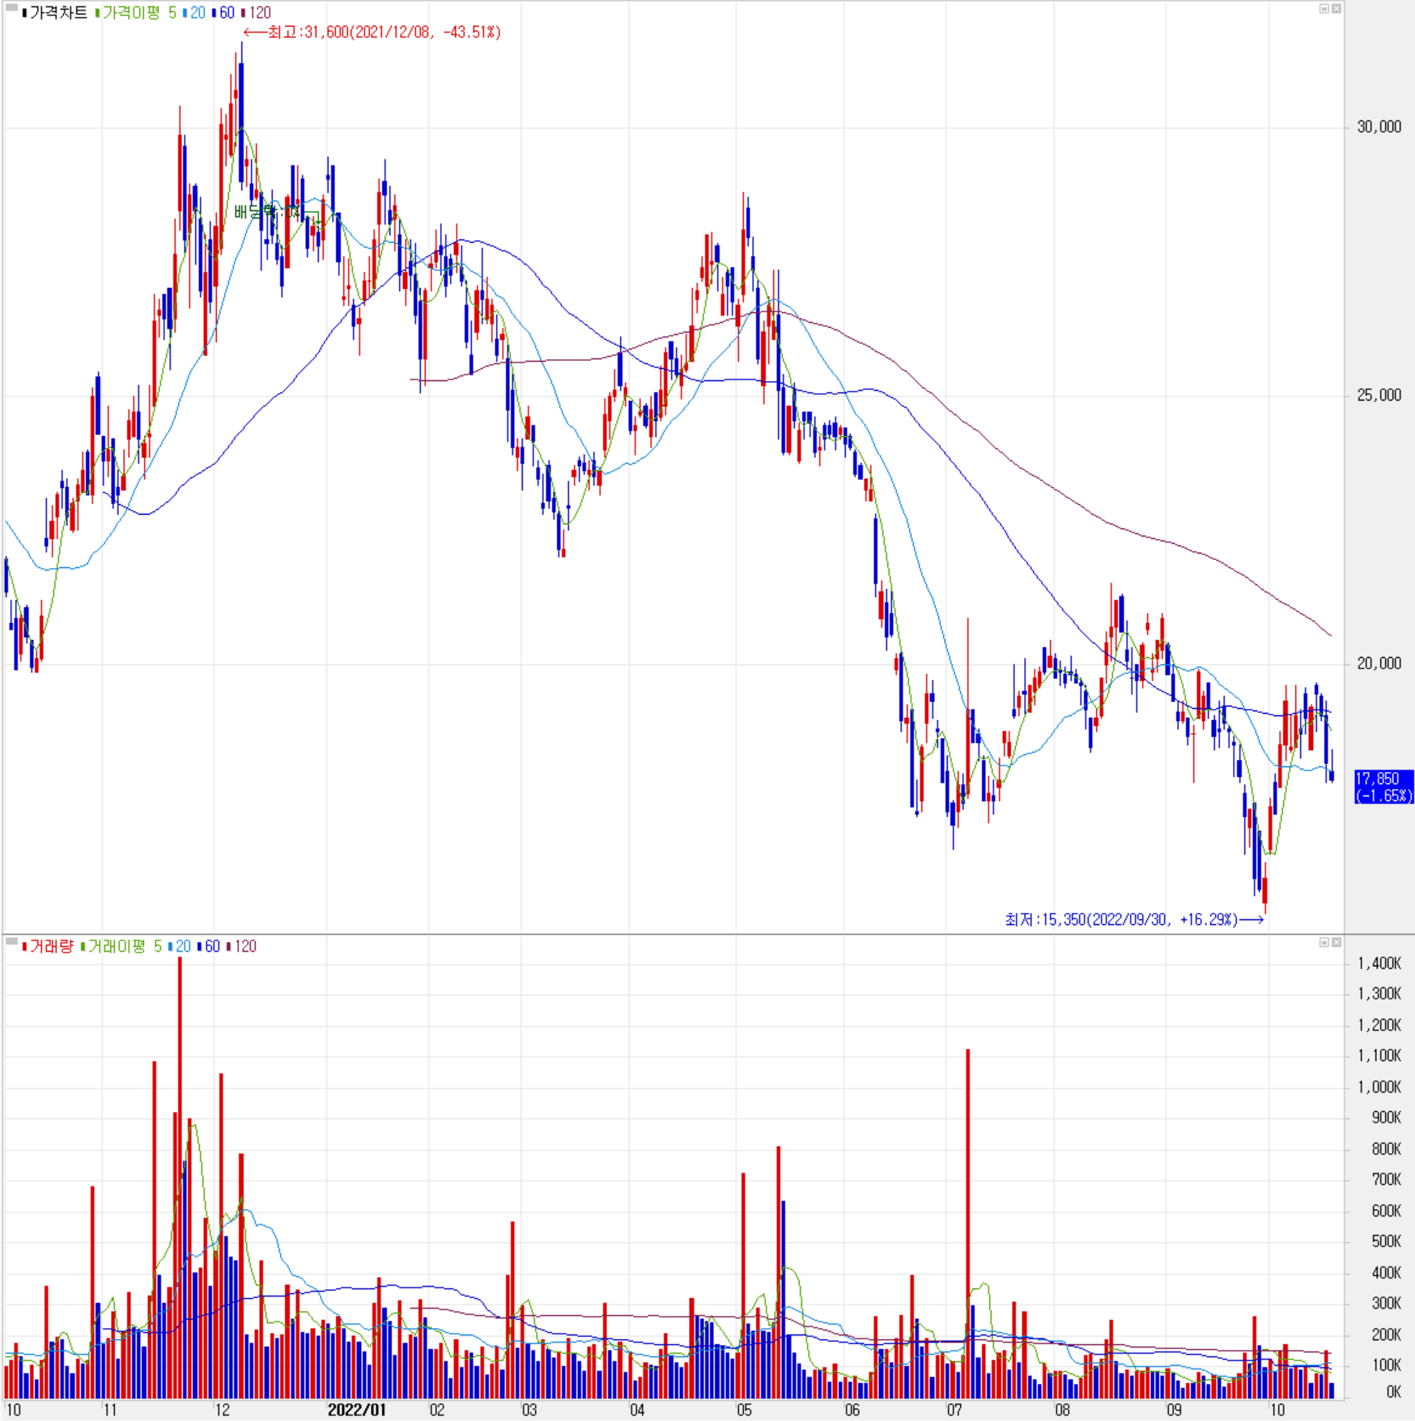The height and width of the screenshot is (1421, 1415).
Task: Click the gray handle beside 거래량 label
Action: tap(11, 942)
